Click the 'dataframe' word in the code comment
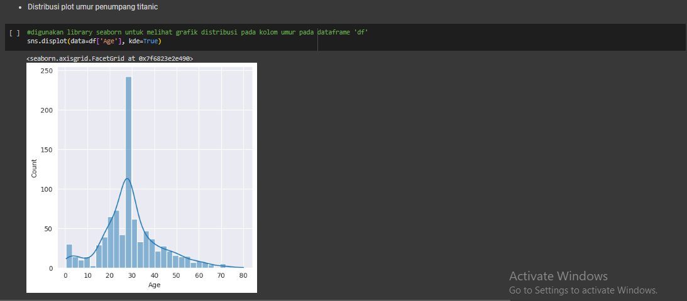The width and height of the screenshot is (687, 301). 334,32
